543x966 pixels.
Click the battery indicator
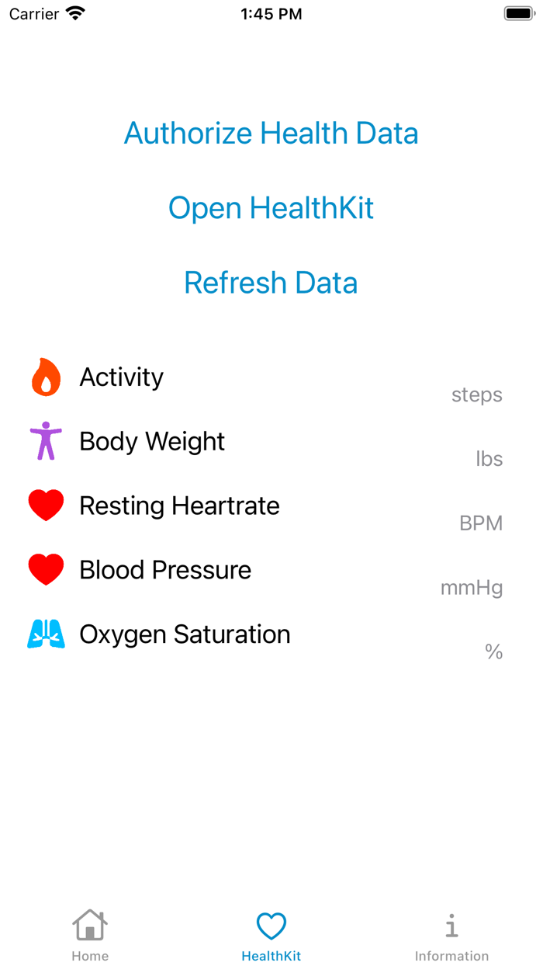pos(517,12)
